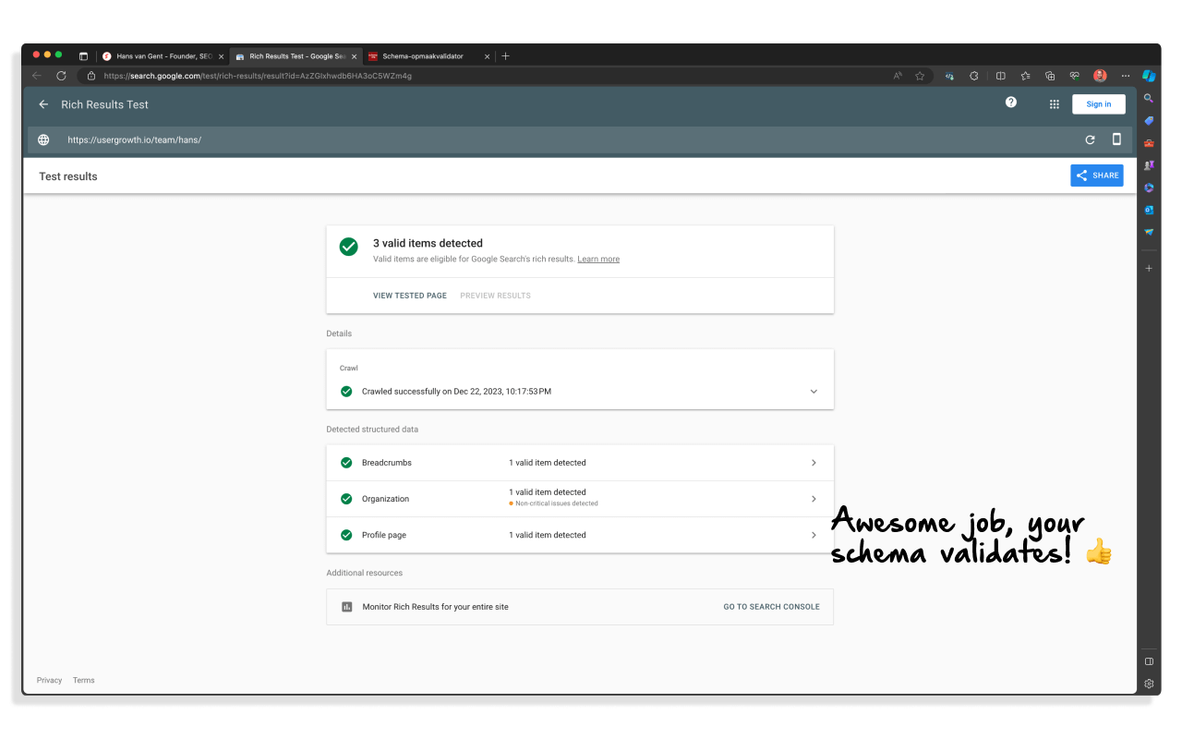This screenshot has height=739, width=1182.
Task: Open the Learn more link
Action: coord(598,260)
